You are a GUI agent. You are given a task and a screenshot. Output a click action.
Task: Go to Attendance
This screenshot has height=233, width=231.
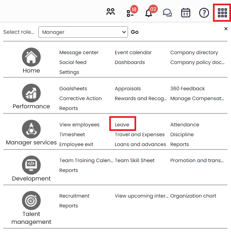184,125
